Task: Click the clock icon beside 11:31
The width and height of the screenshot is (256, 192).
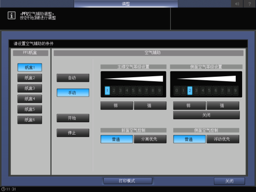Action: (x=3, y=189)
